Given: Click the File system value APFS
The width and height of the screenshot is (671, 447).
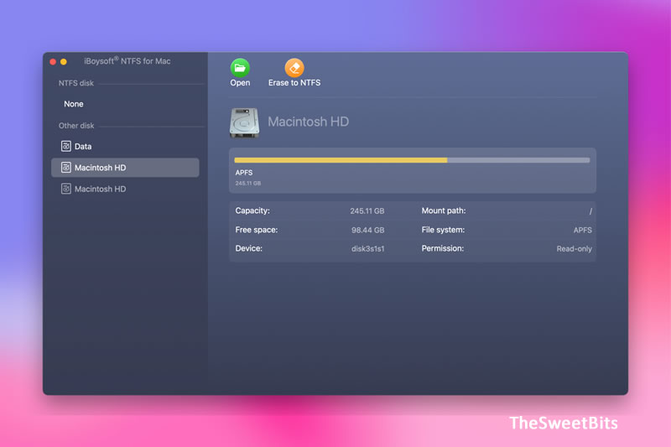Looking at the screenshot, I should click(x=582, y=230).
